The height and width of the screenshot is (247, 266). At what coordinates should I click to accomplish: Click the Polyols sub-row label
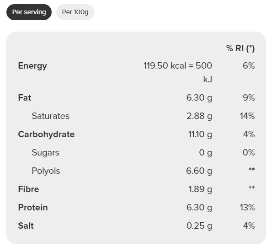(46, 171)
